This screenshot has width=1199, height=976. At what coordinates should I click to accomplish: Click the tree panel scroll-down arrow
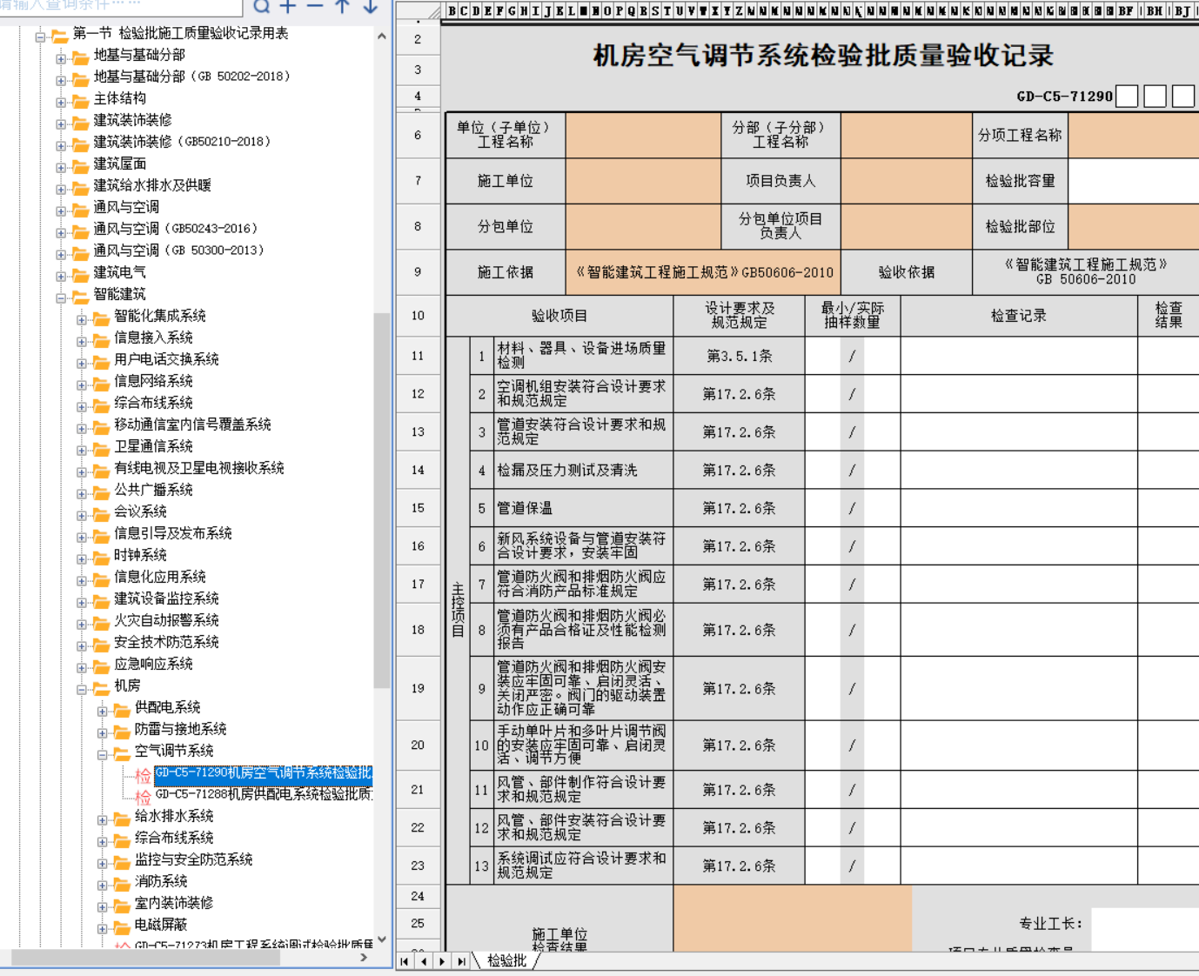381,940
